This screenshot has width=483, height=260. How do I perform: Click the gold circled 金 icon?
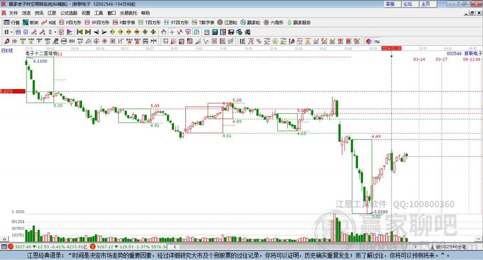point(275,41)
